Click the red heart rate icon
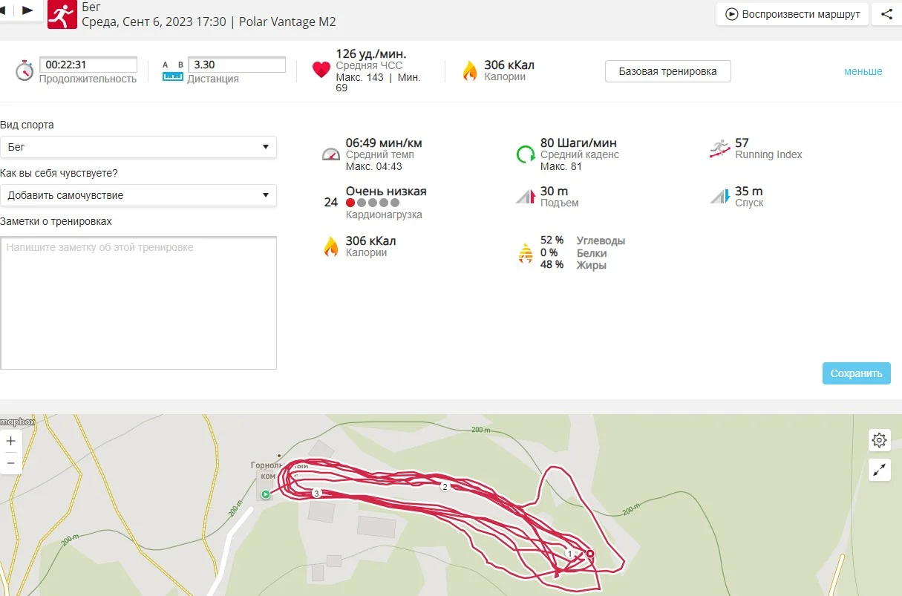 tap(321, 70)
